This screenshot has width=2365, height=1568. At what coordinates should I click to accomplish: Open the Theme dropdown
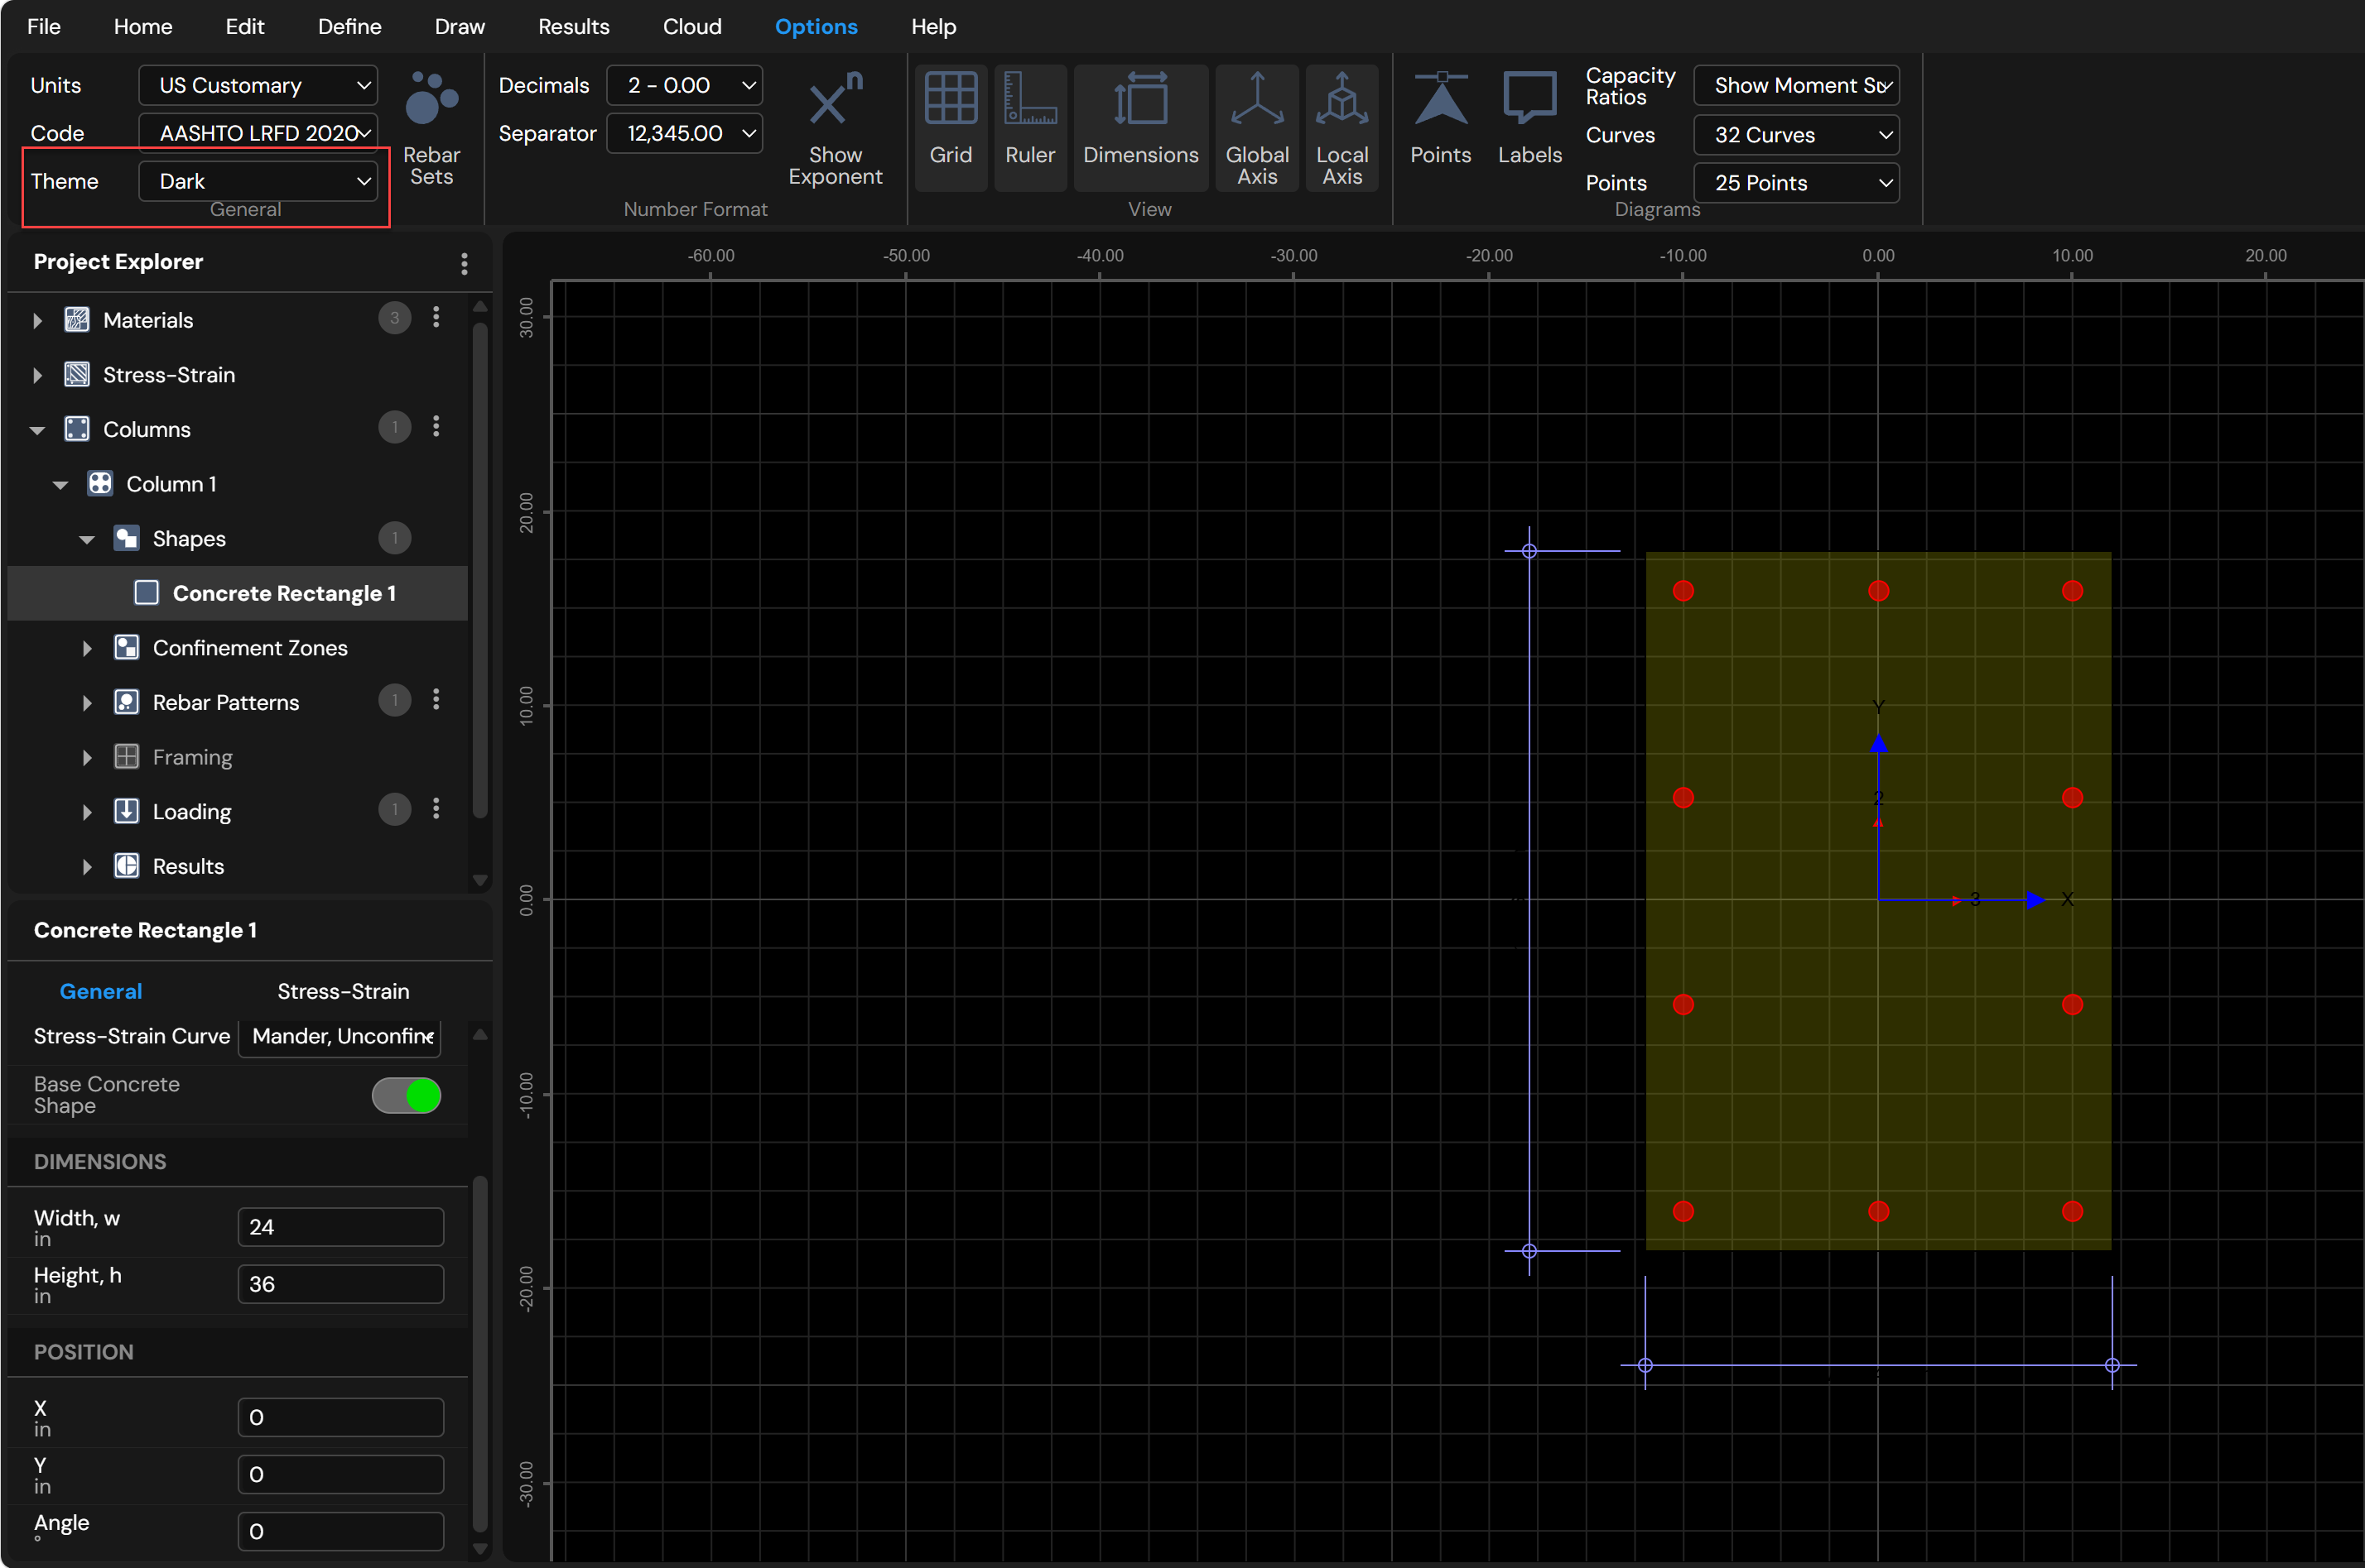point(258,181)
